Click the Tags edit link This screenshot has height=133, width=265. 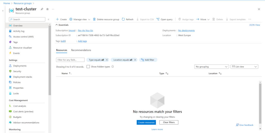(63, 41)
